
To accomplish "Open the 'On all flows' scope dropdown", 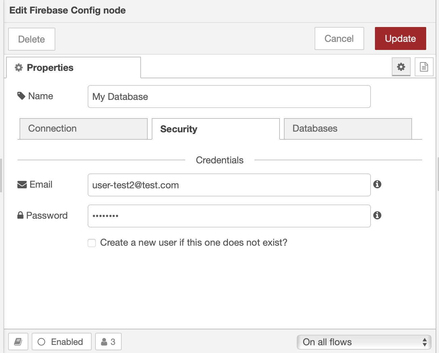I will click(364, 342).
